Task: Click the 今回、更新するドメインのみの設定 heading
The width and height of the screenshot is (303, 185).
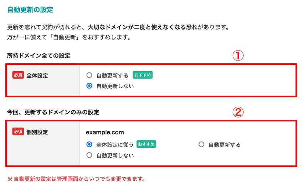Action: point(53,112)
